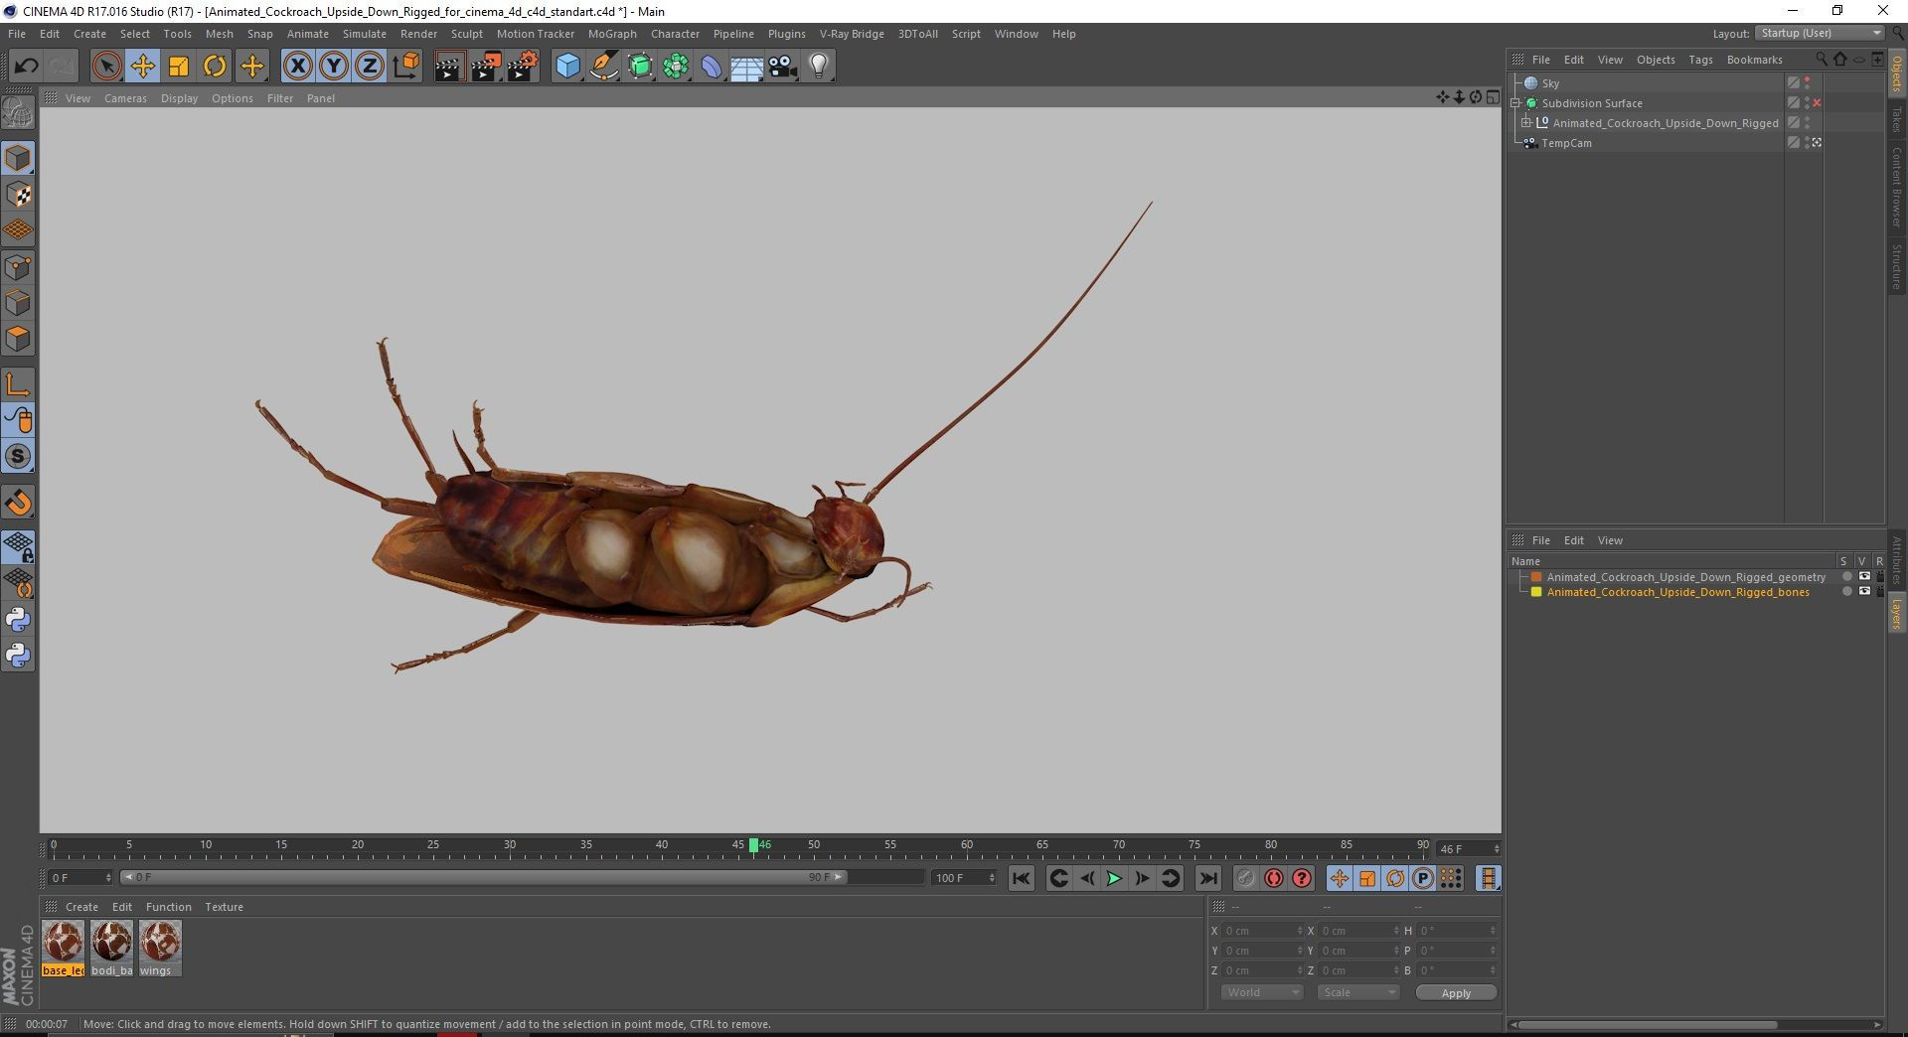Activate the Rotate tool in toolbar
Screen dimensions: 1908x1037
coord(215,67)
